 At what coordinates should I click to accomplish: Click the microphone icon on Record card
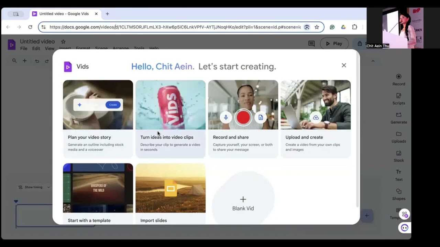226,118
